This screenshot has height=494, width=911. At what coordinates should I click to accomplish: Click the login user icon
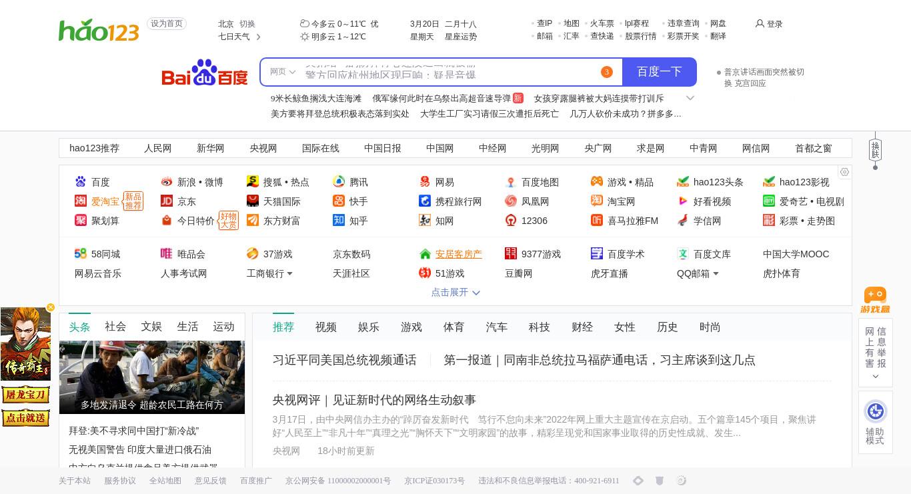click(760, 24)
